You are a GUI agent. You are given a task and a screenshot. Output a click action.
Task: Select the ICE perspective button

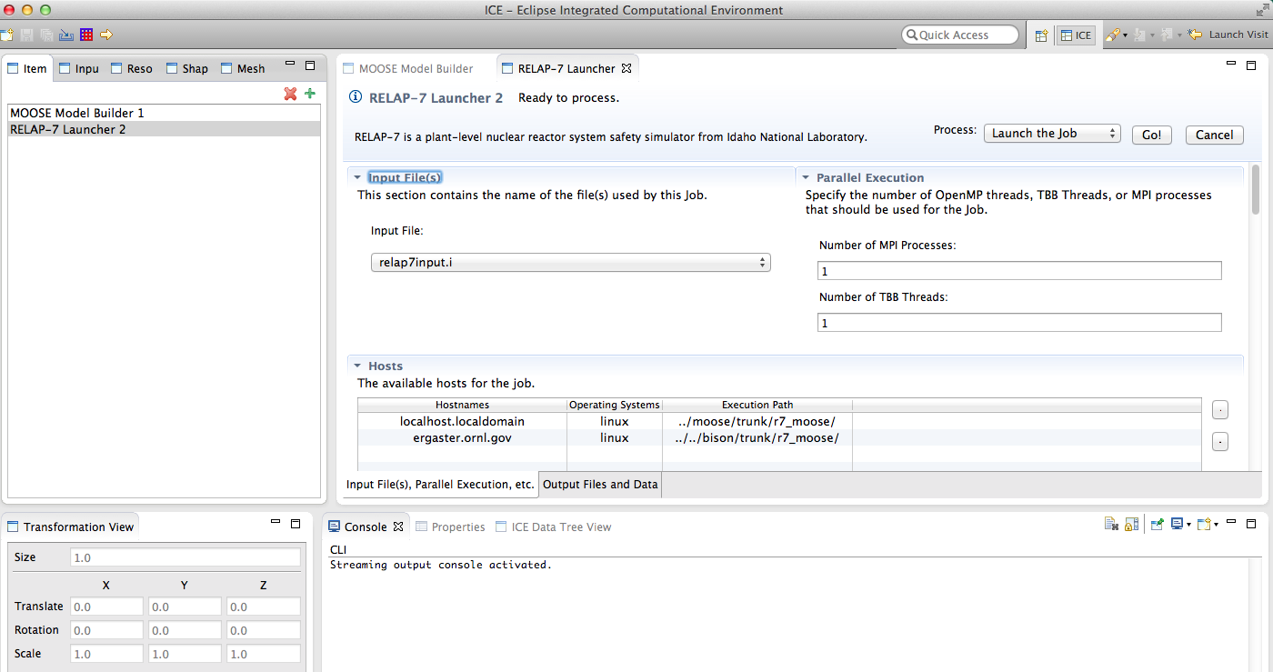point(1076,35)
